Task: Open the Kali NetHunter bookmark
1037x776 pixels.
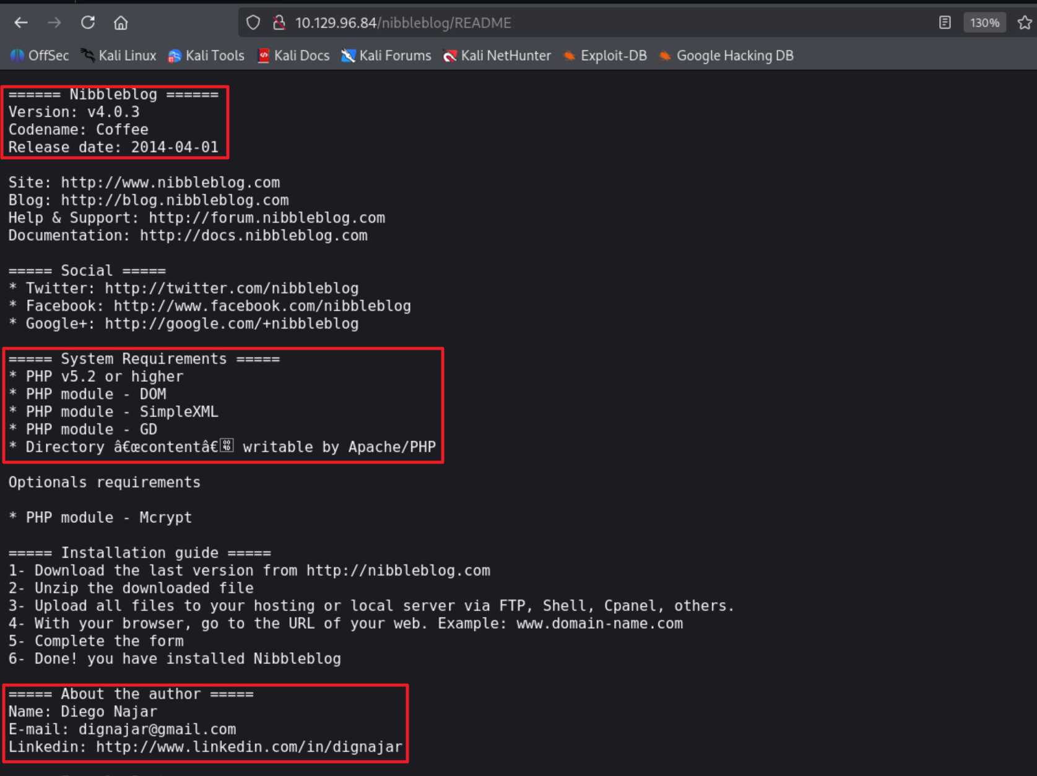Action: coord(497,56)
